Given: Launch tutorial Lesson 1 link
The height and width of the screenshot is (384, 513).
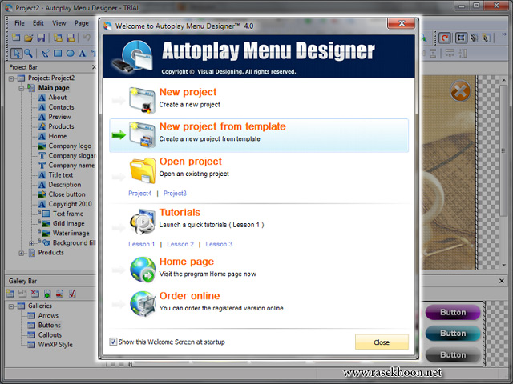Looking at the screenshot, I should pyautogui.click(x=141, y=244).
